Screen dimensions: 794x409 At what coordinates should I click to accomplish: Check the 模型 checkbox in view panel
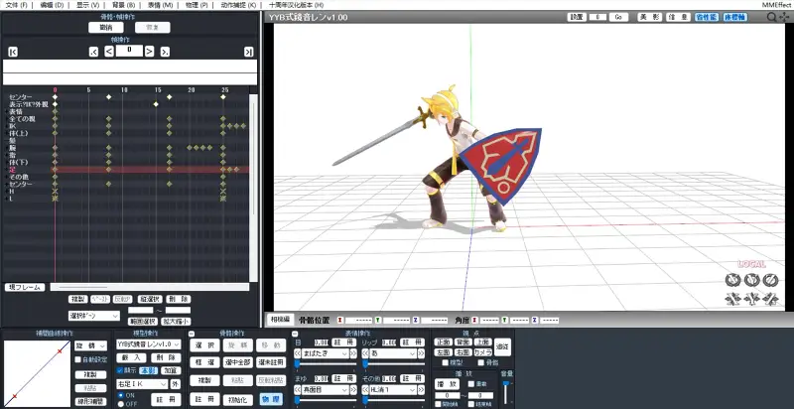point(445,362)
